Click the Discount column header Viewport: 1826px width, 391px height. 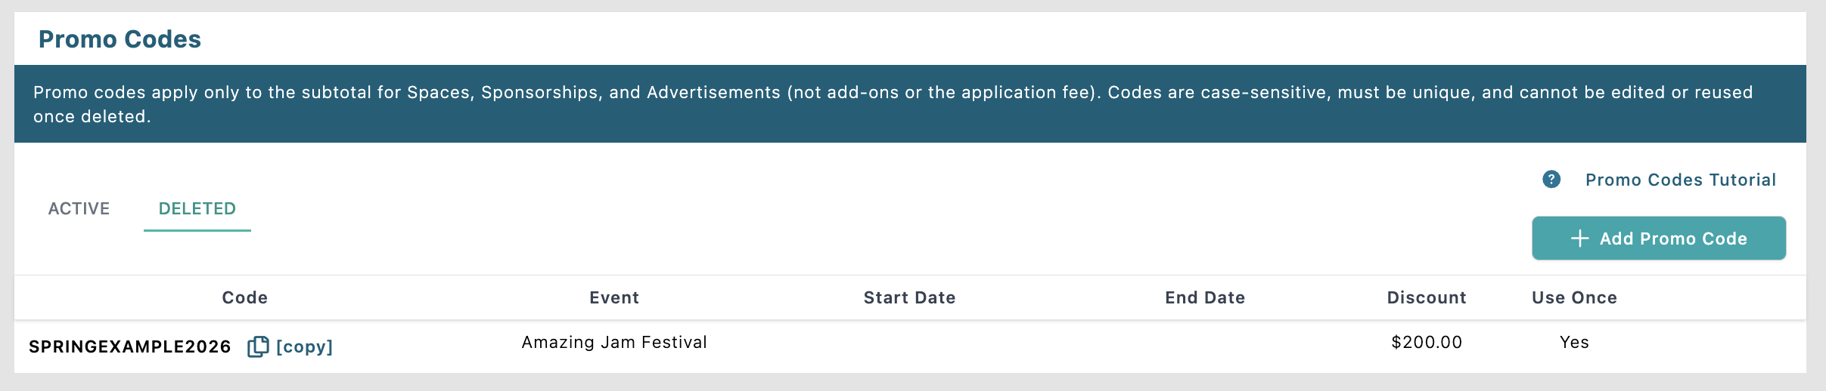point(1426,297)
